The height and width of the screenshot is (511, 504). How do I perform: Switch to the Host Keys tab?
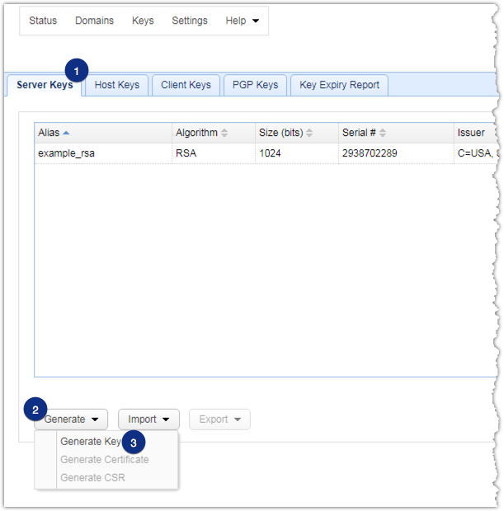(x=116, y=85)
